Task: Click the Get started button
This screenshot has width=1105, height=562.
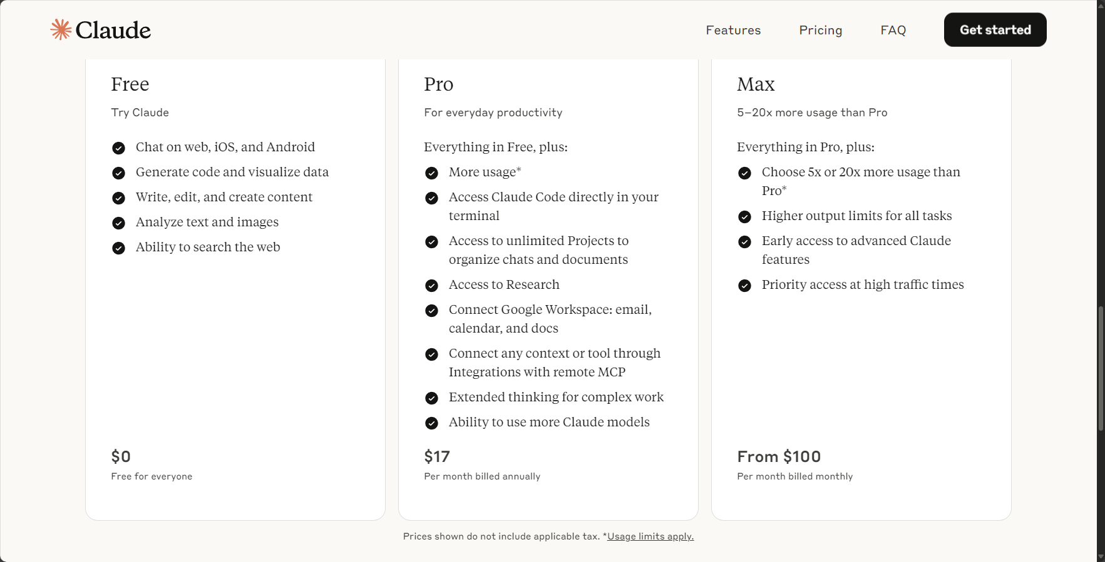Action: click(995, 29)
